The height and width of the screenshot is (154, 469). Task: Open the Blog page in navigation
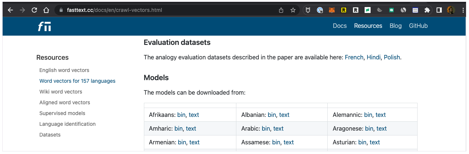396,26
